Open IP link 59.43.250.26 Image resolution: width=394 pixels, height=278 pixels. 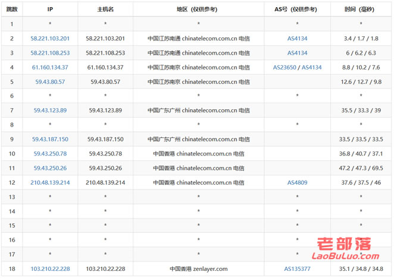click(x=50, y=168)
